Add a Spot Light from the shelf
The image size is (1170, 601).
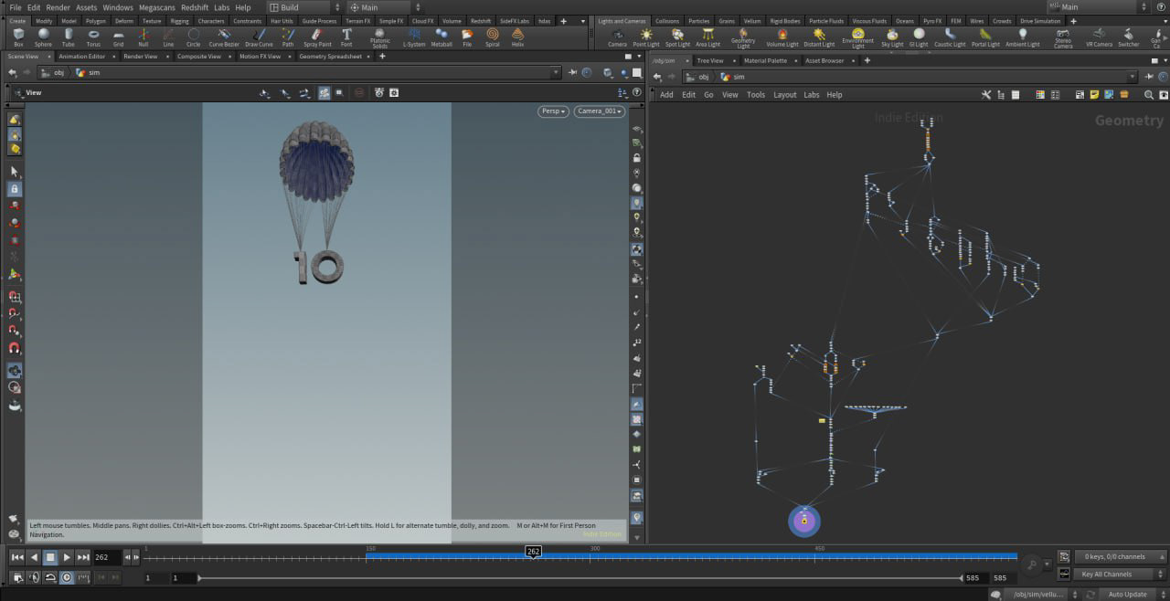coord(677,37)
